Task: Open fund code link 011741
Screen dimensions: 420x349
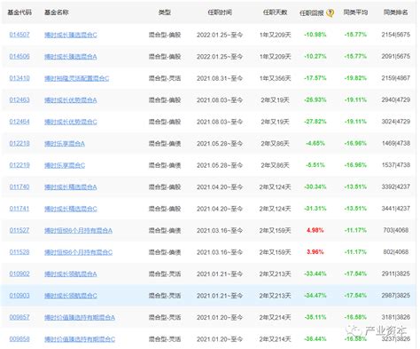Action: click(x=19, y=209)
